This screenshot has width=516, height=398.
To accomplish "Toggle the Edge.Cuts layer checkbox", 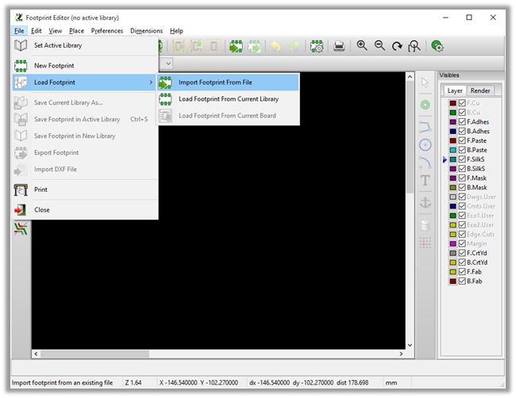I will [x=462, y=235].
